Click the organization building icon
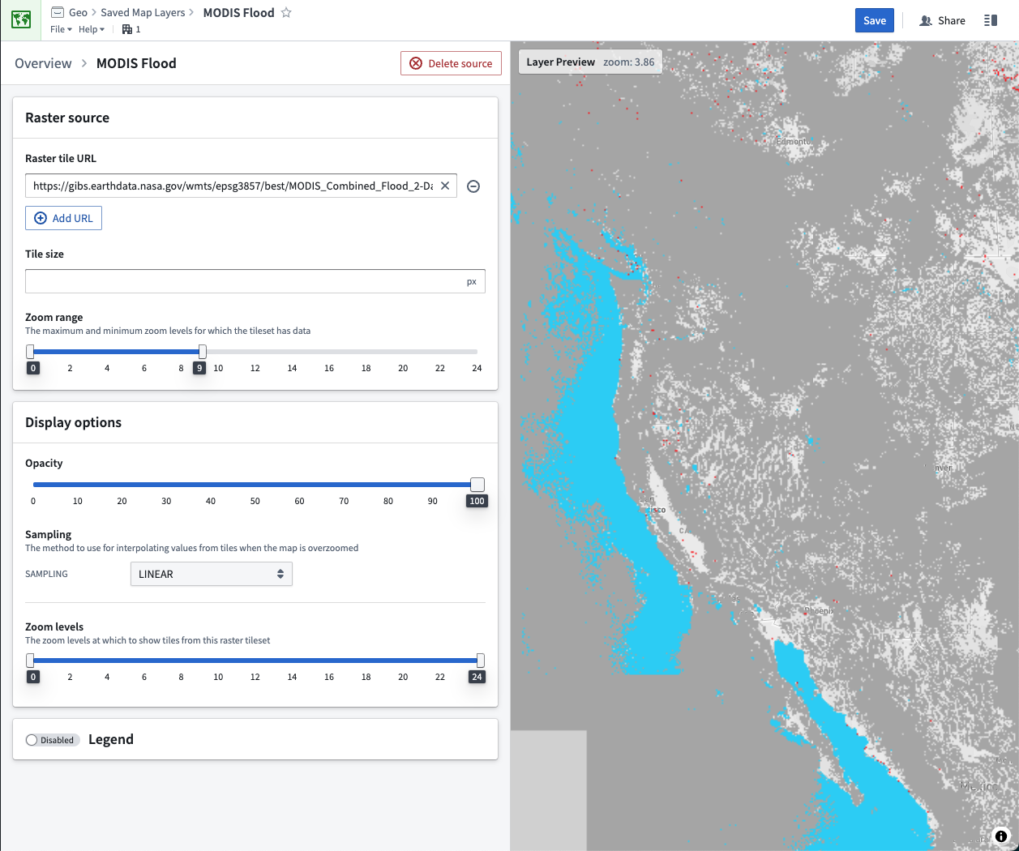The image size is (1019, 851). 127,29
